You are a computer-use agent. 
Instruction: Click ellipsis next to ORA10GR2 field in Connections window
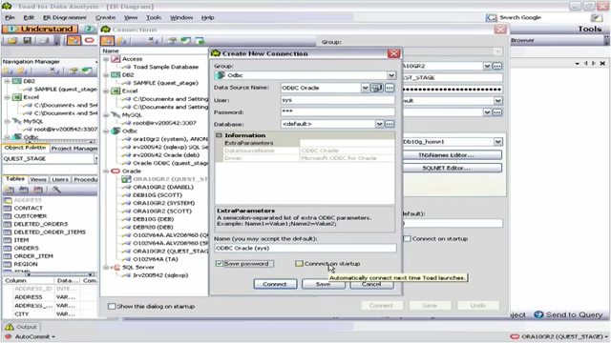pos(497,66)
